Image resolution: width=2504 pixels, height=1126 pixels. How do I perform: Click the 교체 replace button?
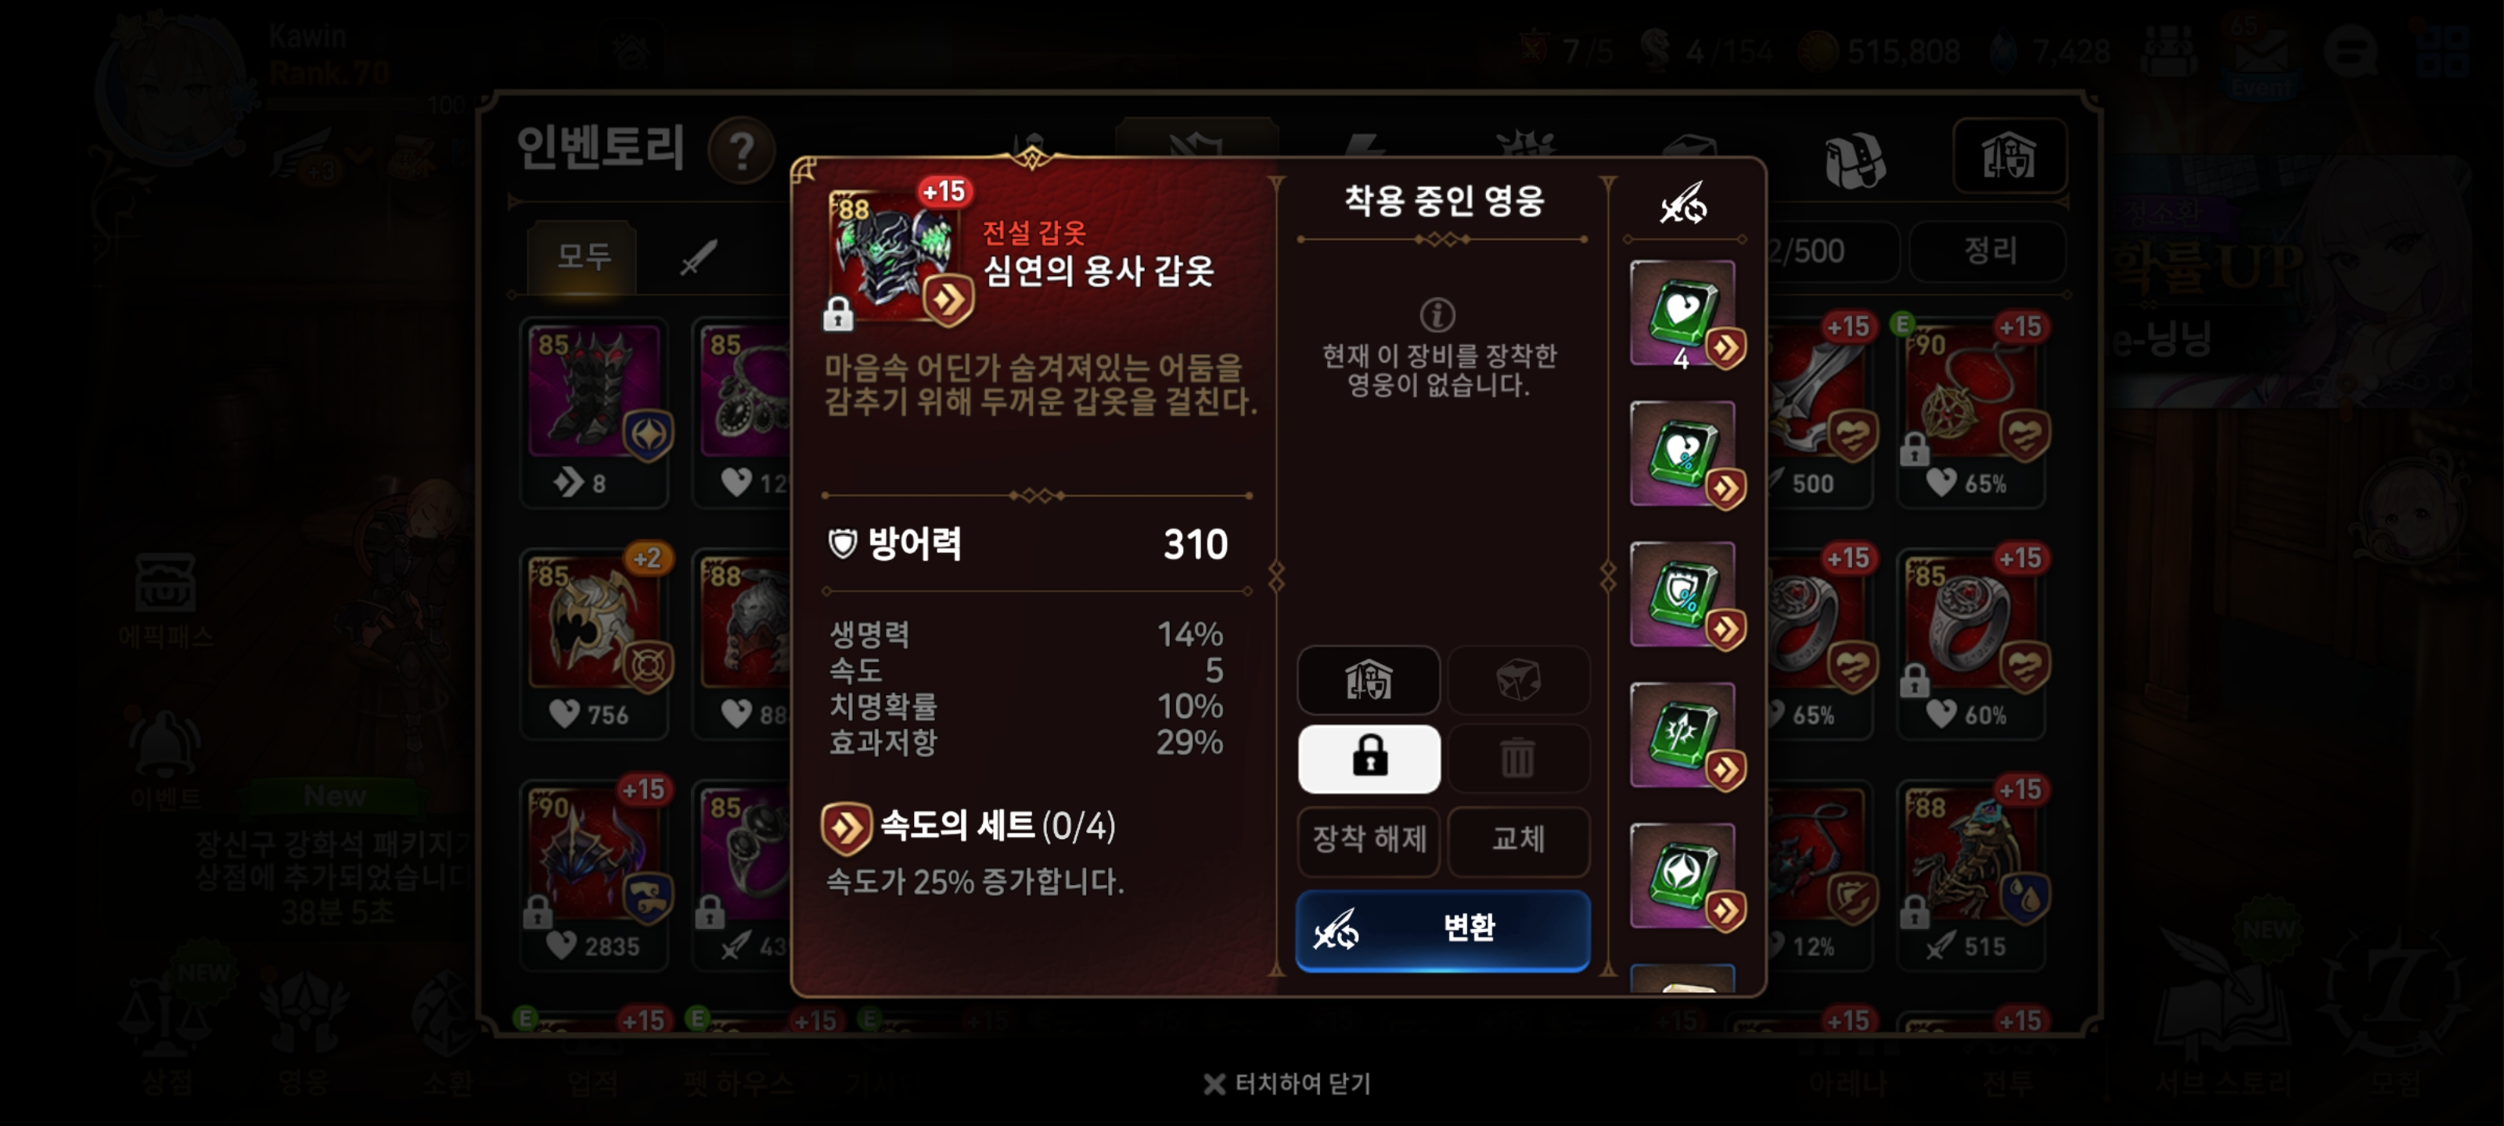click(x=1518, y=839)
